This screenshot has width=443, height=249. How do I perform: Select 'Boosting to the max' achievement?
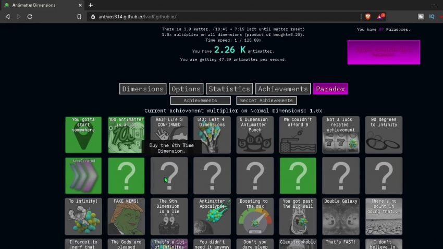255,217
